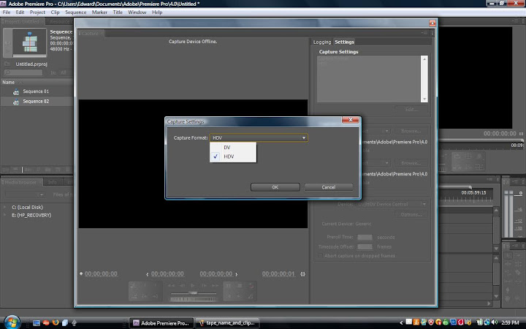Image resolution: width=526 pixels, height=329 pixels.
Task: Select the Sequence 02 item icon
Action: coord(15,101)
